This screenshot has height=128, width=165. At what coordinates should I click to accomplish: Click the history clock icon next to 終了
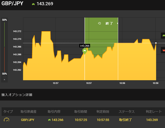[x=99, y=23]
